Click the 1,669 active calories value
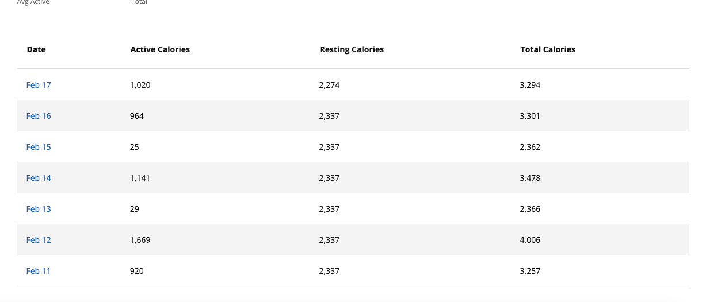The width and height of the screenshot is (721, 302). tap(140, 240)
